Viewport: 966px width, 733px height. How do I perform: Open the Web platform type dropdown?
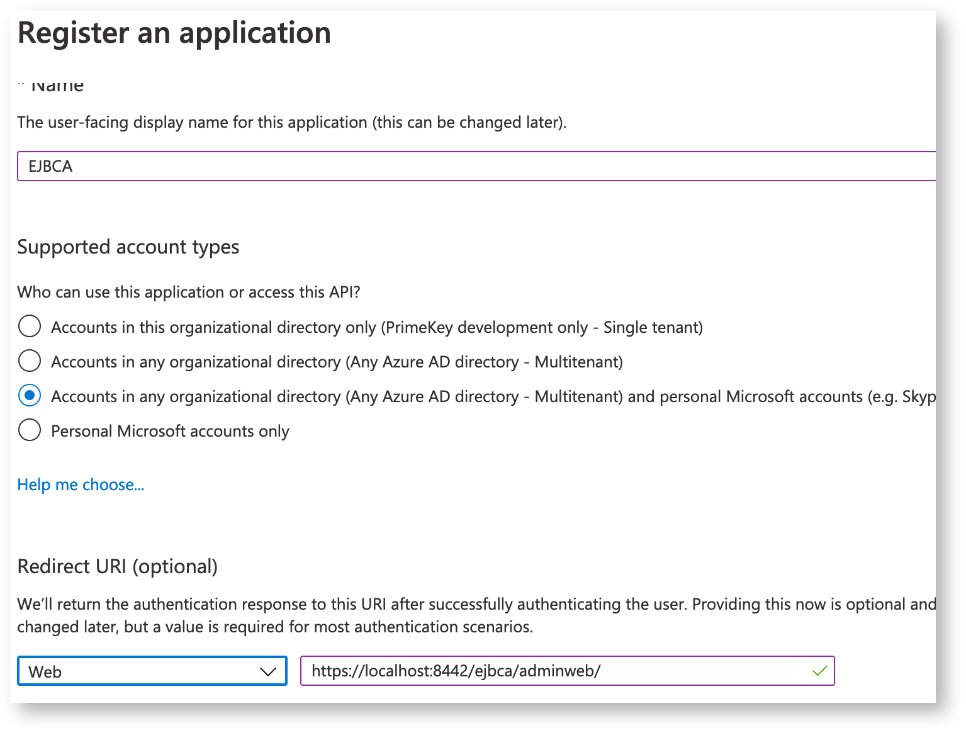[x=152, y=671]
